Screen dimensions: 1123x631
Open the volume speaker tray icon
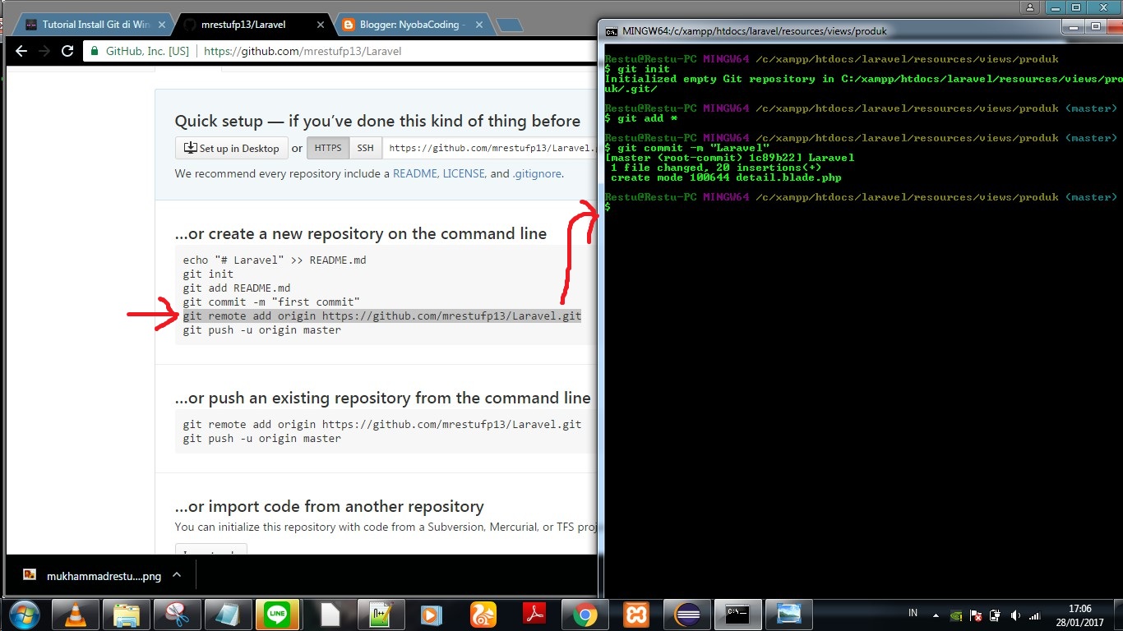click(1015, 614)
